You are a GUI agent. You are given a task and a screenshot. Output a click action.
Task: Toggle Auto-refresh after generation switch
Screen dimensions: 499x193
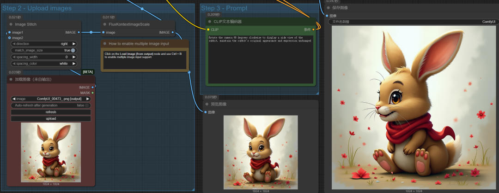[86, 105]
